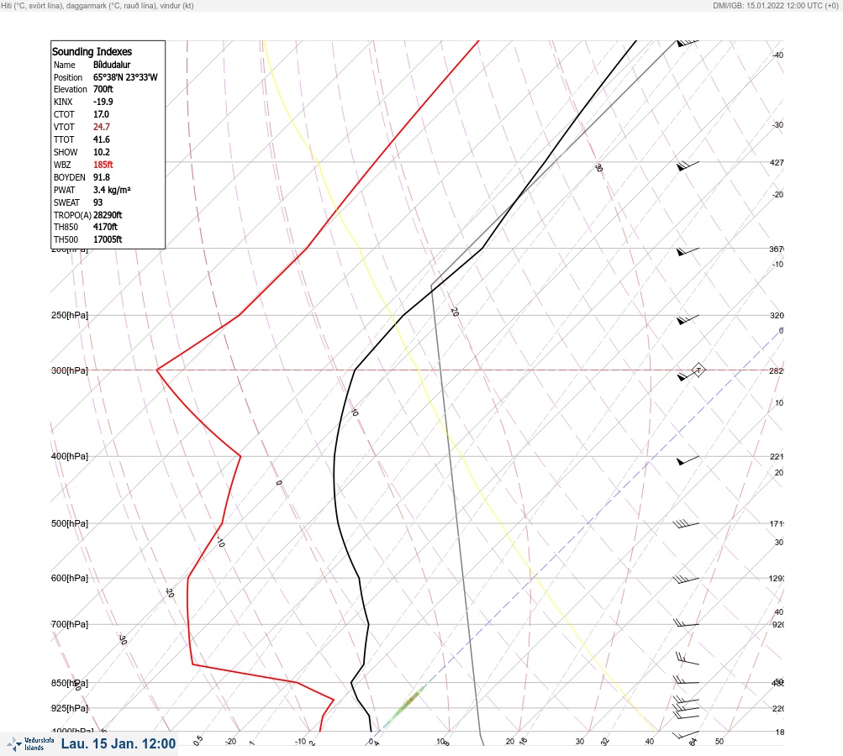Click the station name Bíldudalur
The height and width of the screenshot is (756, 843).
112,65
